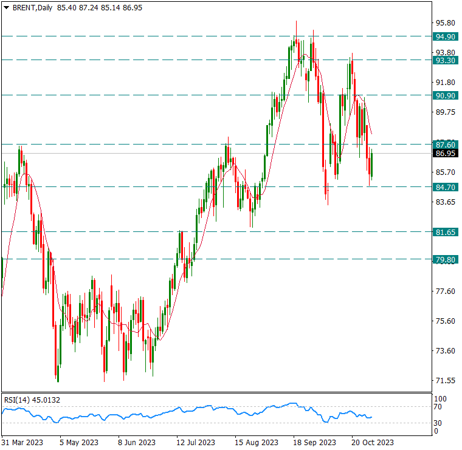Select the red moving average line's latest endpoint
Viewport: 462px width, 450px height.
click(371, 134)
